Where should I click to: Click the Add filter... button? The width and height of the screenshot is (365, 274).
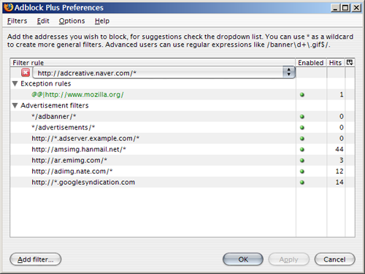36,259
